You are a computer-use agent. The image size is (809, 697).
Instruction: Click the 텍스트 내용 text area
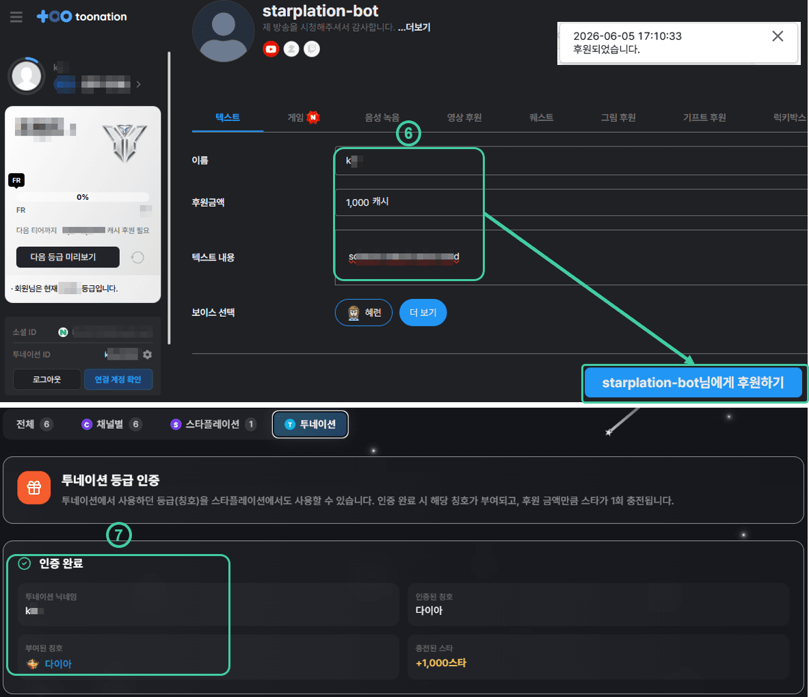(571, 257)
